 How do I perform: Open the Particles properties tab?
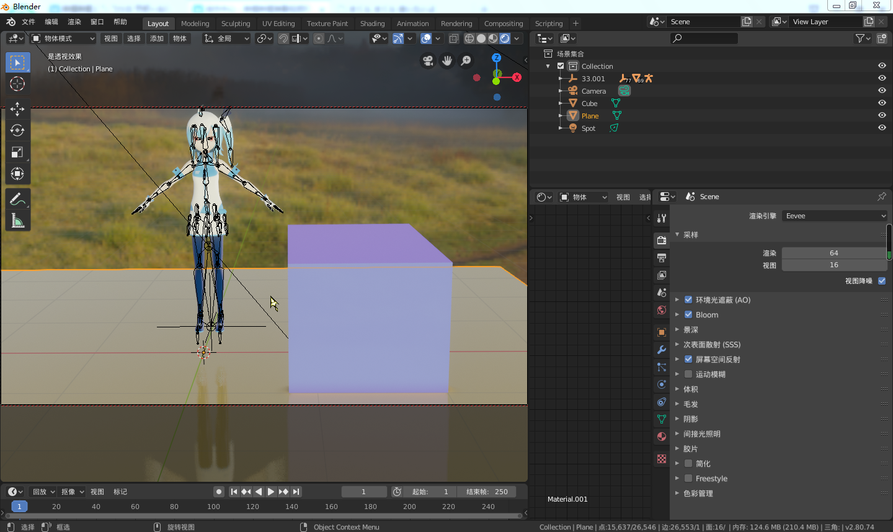(662, 366)
